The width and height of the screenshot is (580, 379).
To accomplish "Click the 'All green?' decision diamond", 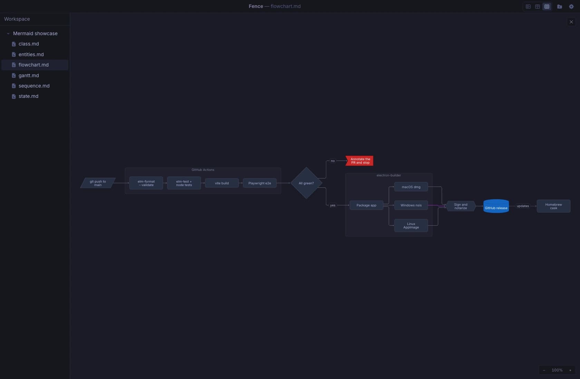I will click(x=306, y=183).
